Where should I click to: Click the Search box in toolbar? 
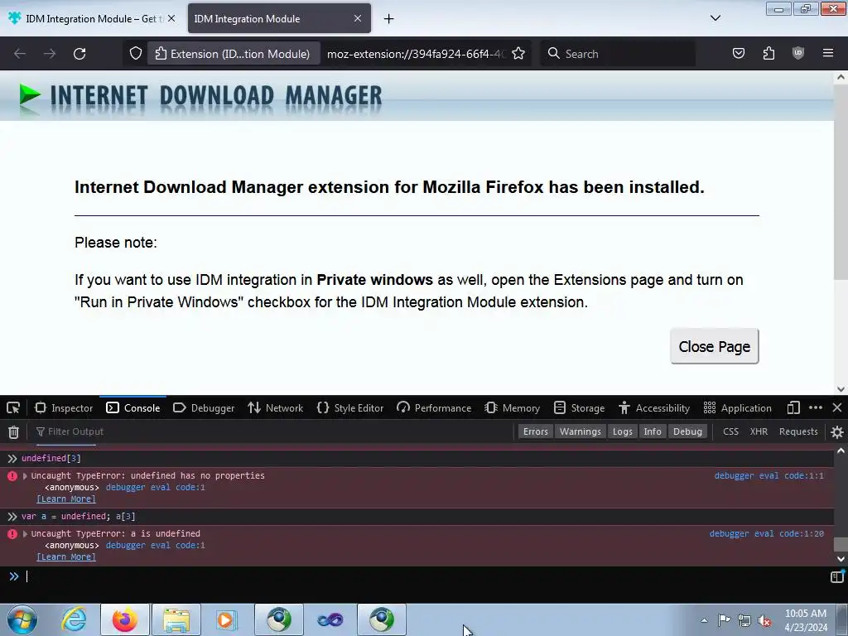pyautogui.click(x=618, y=54)
